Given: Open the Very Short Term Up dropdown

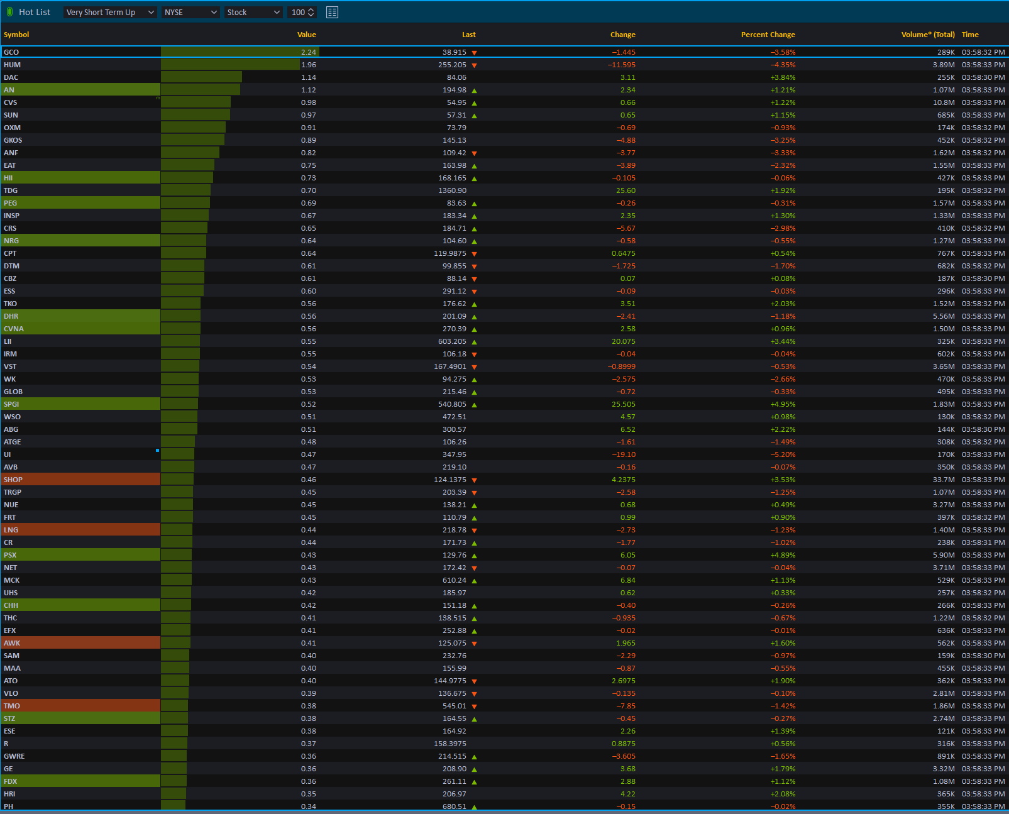Looking at the screenshot, I should 110,13.
